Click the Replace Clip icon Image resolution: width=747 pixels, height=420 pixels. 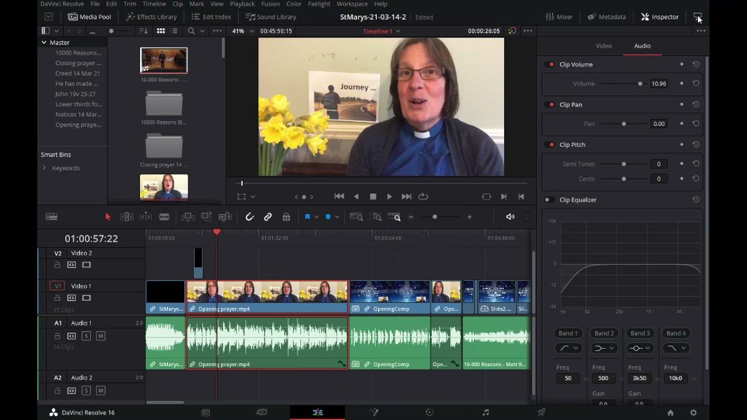(225, 217)
